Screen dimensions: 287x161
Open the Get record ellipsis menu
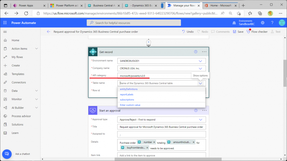(x=204, y=52)
